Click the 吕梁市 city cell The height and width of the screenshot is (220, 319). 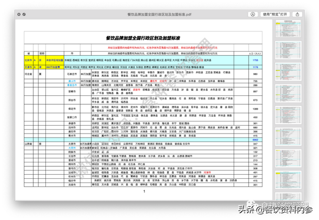click(72, 185)
